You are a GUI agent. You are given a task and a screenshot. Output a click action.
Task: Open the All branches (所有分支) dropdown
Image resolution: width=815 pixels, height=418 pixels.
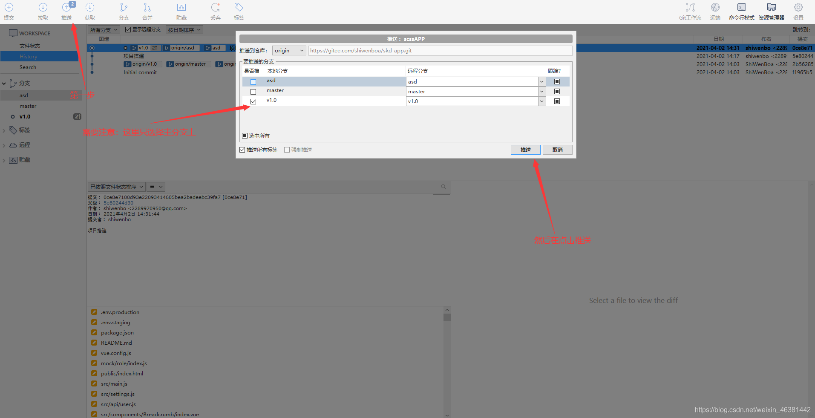pos(104,30)
